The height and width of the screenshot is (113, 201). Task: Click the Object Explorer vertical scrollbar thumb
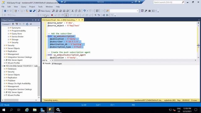click(x=39, y=81)
